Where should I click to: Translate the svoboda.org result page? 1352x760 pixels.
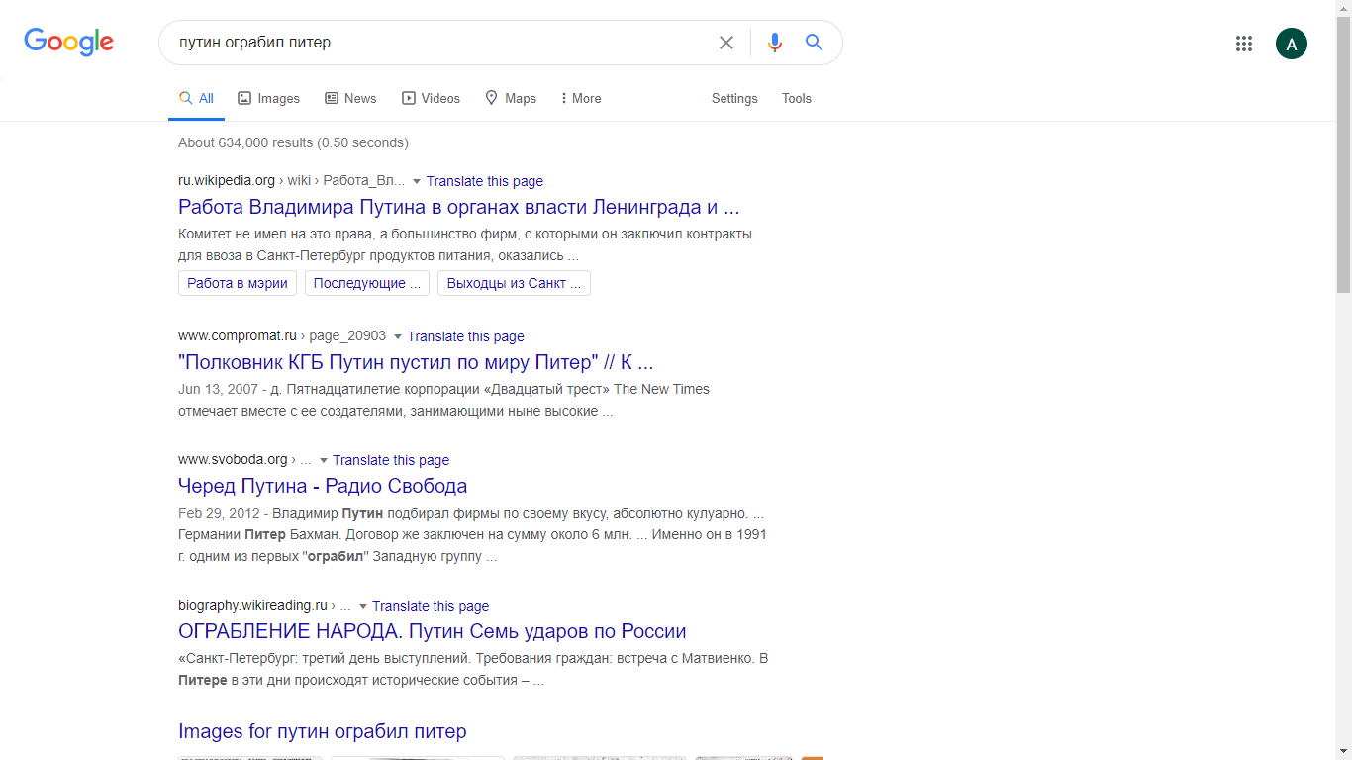(391, 460)
